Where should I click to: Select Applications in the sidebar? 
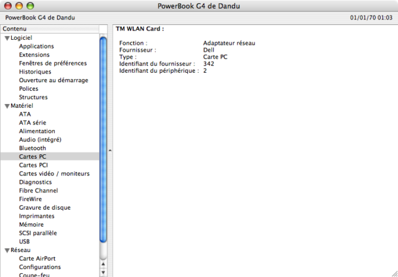[36, 46]
